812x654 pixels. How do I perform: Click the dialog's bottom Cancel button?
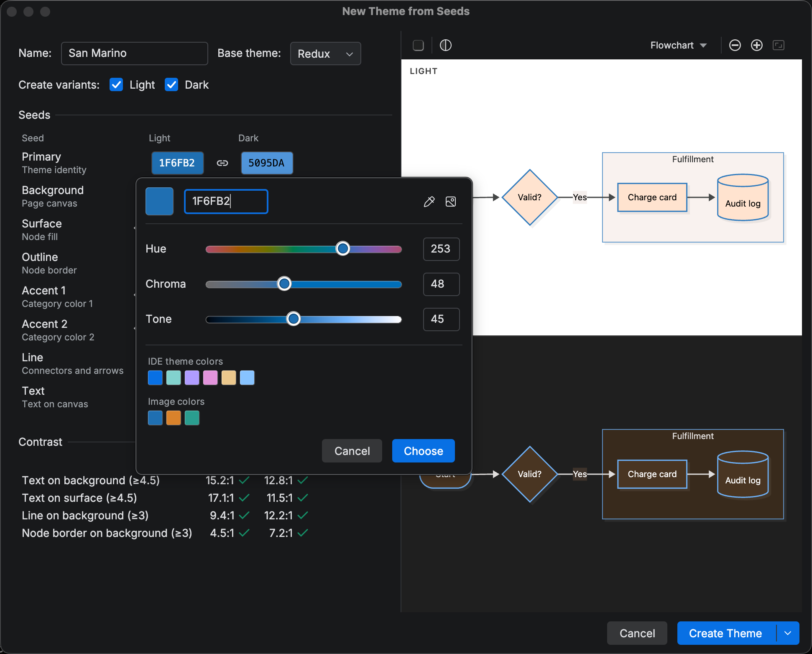coord(637,633)
